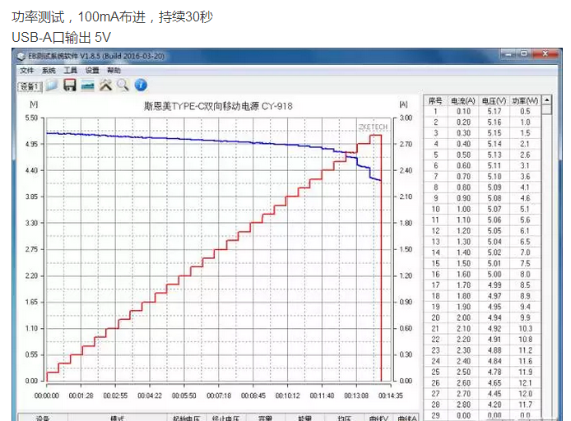571x421 pixels.
Task: Click the magnifier zoom icon
Action: [x=123, y=86]
